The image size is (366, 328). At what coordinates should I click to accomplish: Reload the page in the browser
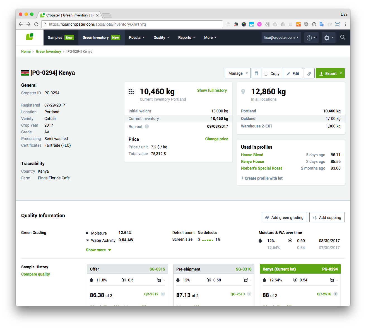(x=36, y=24)
